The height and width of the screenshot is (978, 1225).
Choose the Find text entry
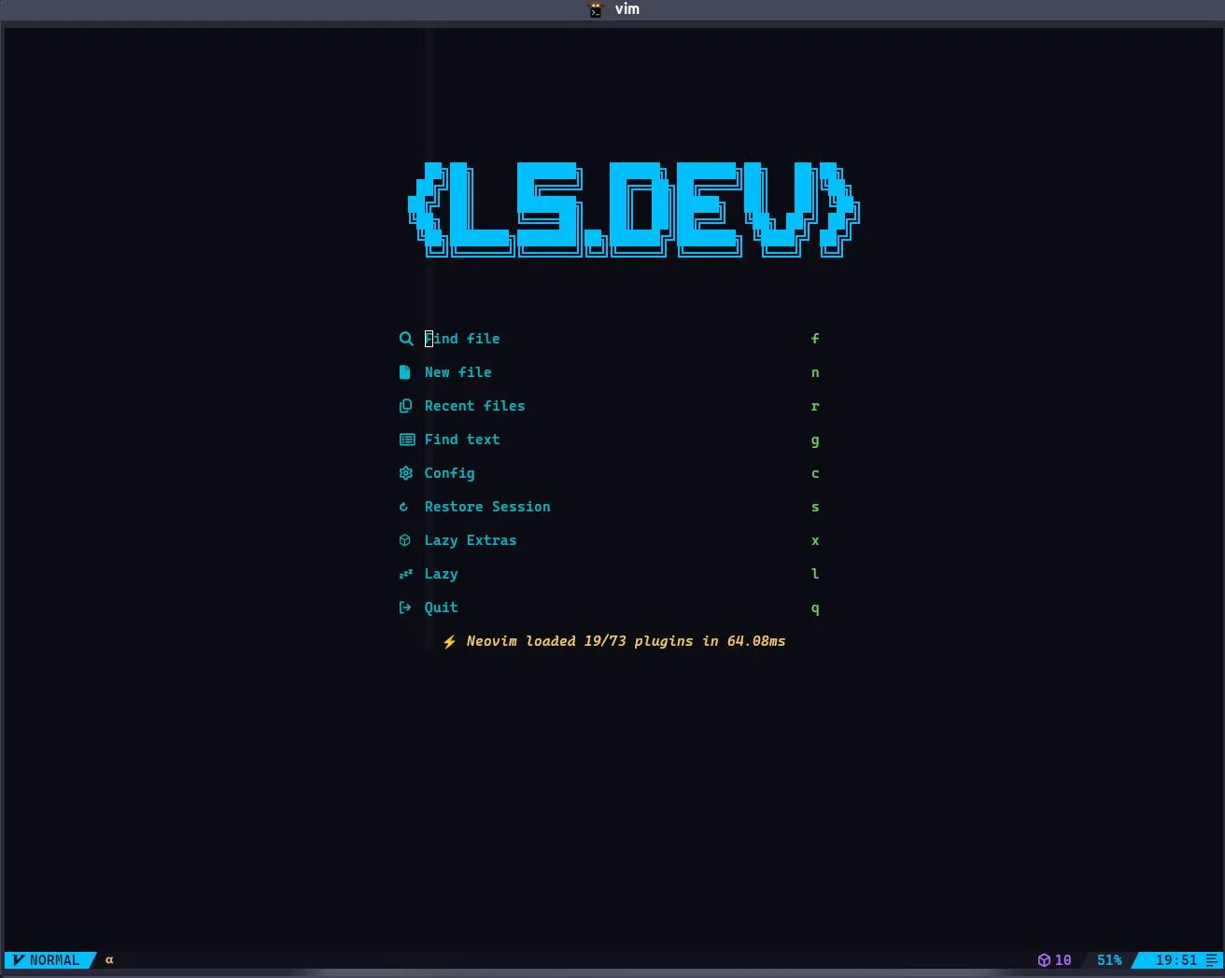coord(609,440)
